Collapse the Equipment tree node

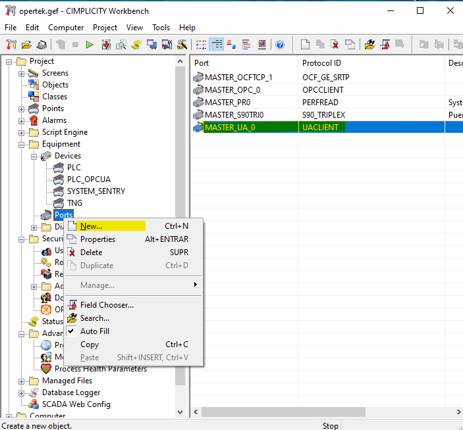pyautogui.click(x=21, y=145)
